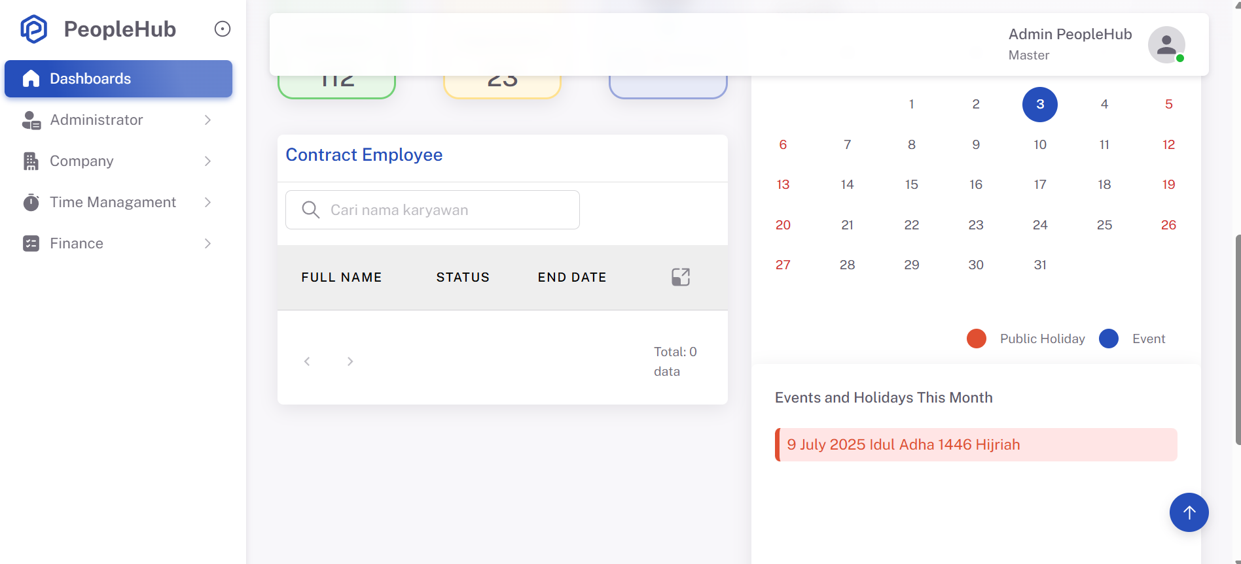This screenshot has width=1241, height=564.
Task: Click the Company building icon
Action: 31,161
